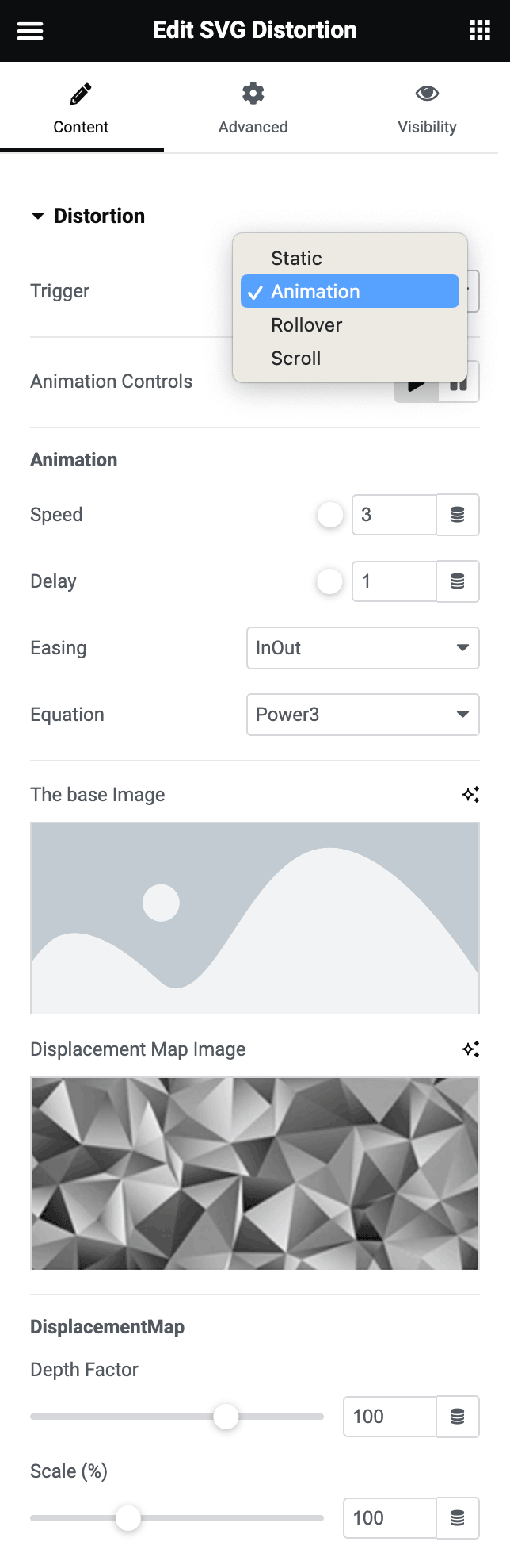Viewport: 510px width, 1561px height.
Task: Click dynamic tags icon for Depth Factor
Action: (458, 1417)
